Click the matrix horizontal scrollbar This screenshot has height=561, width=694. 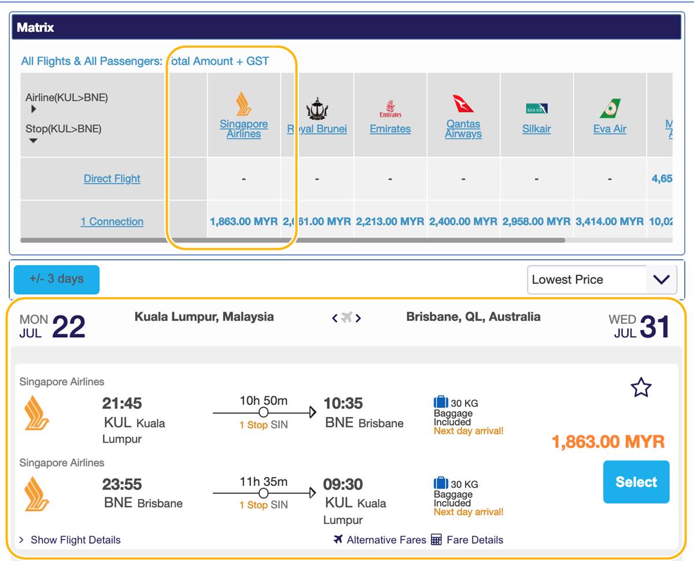pos(293,239)
